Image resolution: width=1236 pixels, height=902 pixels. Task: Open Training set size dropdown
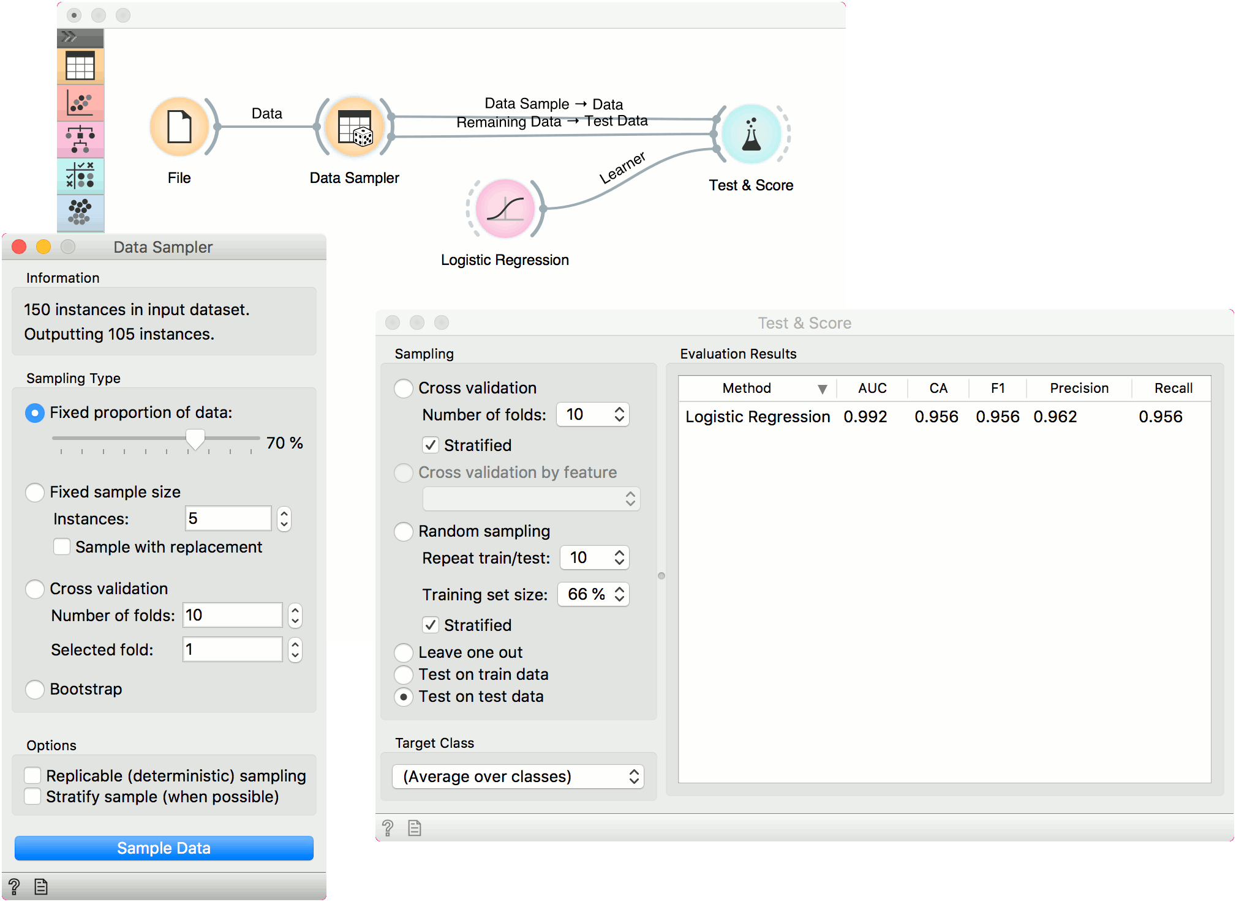594,594
